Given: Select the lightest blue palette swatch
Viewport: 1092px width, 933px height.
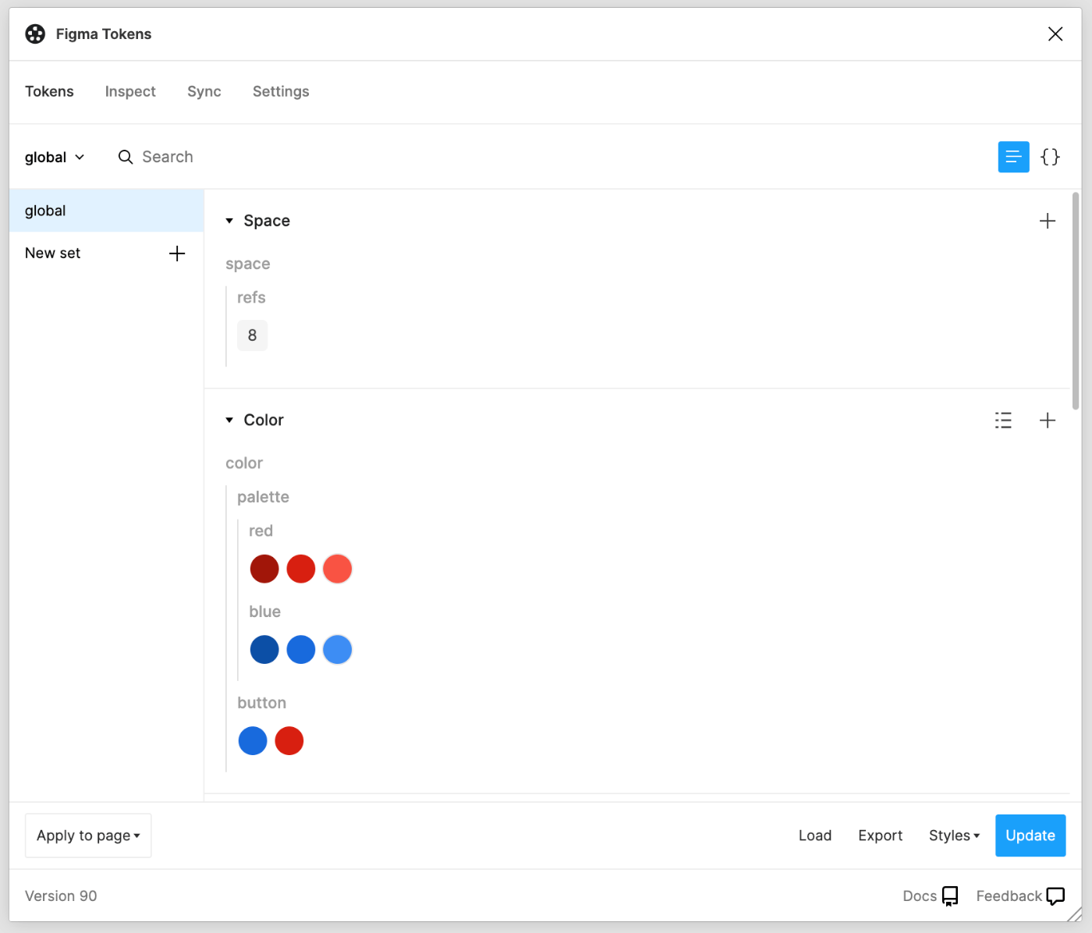Looking at the screenshot, I should coord(338,650).
